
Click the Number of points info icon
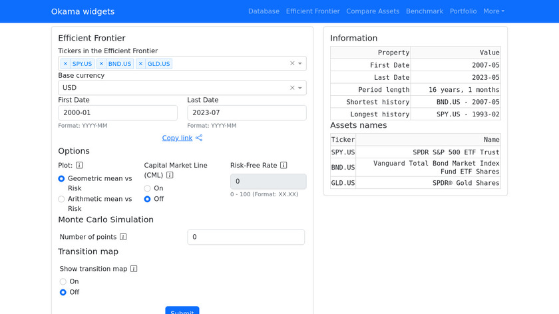pyautogui.click(x=123, y=237)
